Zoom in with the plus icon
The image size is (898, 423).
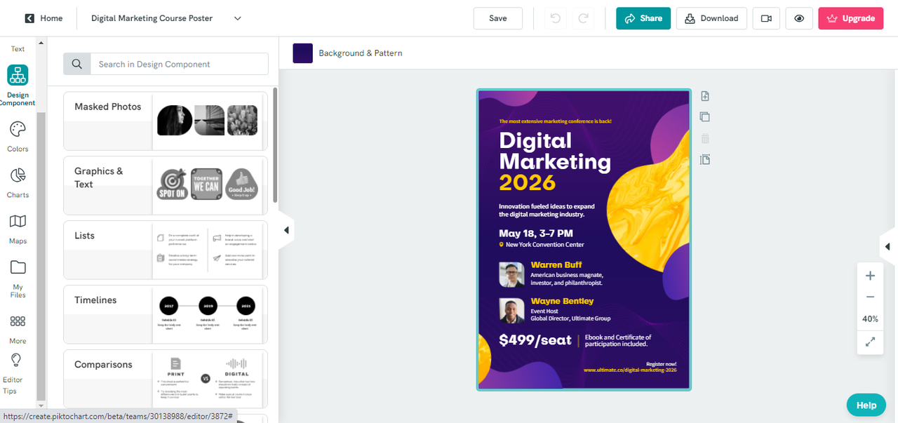click(870, 276)
